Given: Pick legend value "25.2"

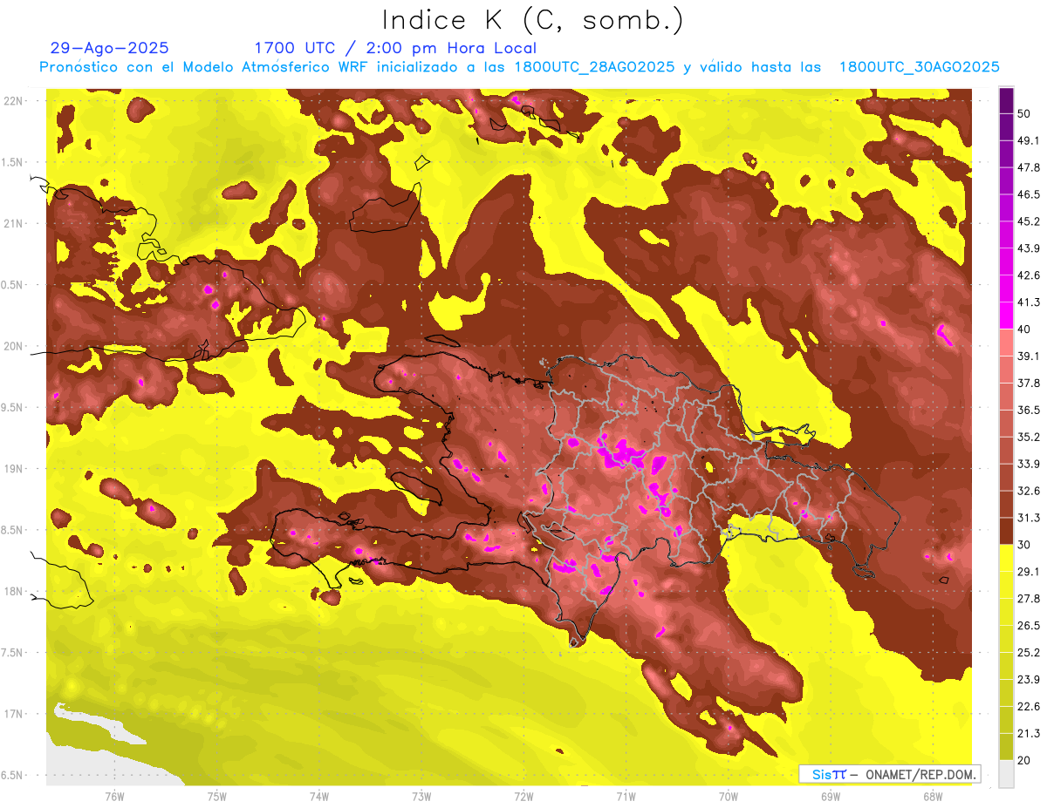Looking at the screenshot, I should coord(1028,652).
